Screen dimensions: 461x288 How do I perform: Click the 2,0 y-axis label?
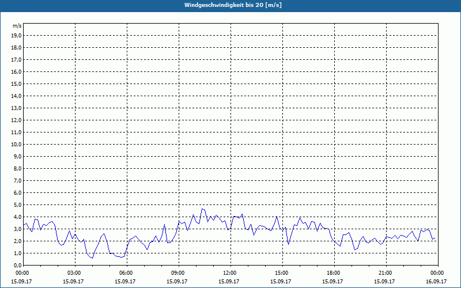coord(17,241)
